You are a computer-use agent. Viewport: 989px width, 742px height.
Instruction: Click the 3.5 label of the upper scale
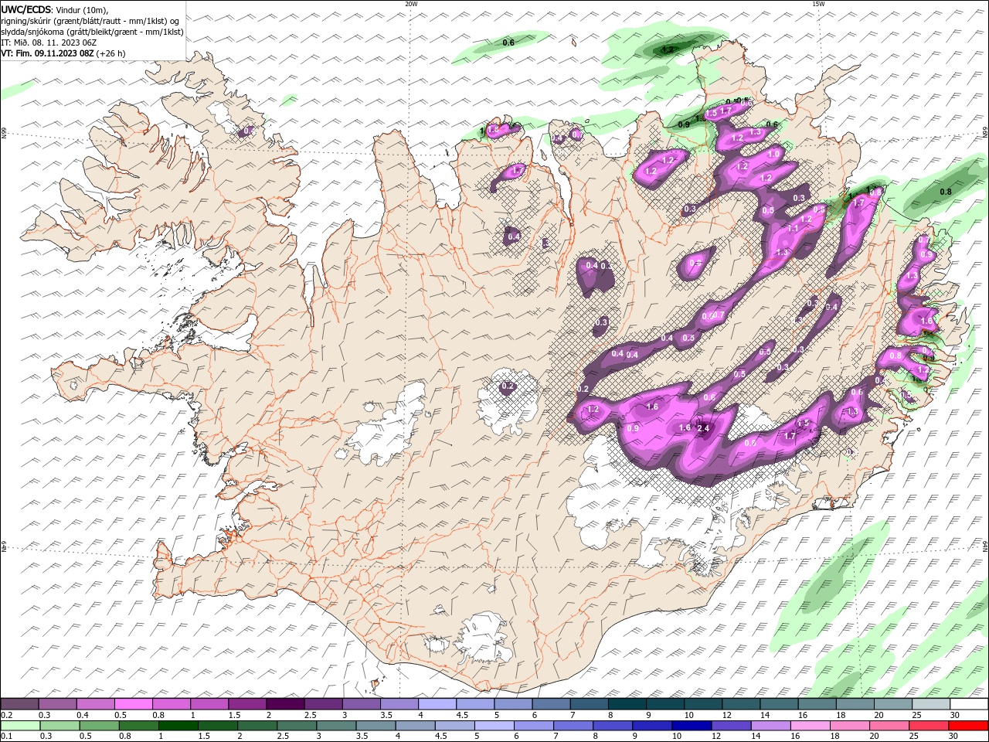point(386,715)
